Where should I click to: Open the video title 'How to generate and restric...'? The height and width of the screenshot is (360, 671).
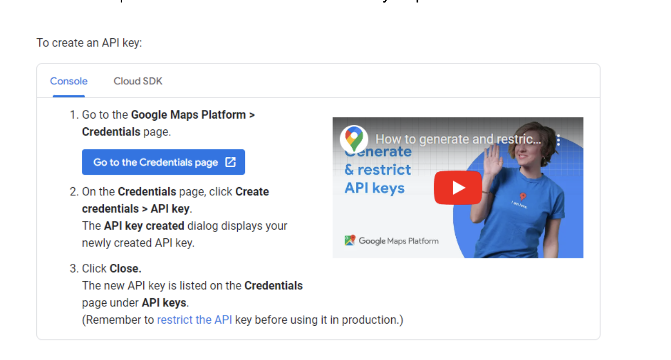[458, 139]
